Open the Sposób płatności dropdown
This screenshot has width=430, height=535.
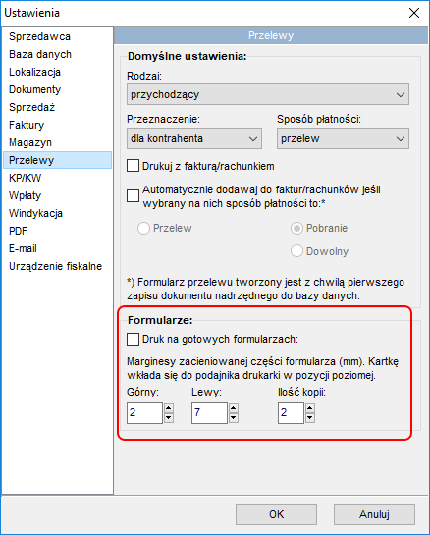tap(343, 138)
